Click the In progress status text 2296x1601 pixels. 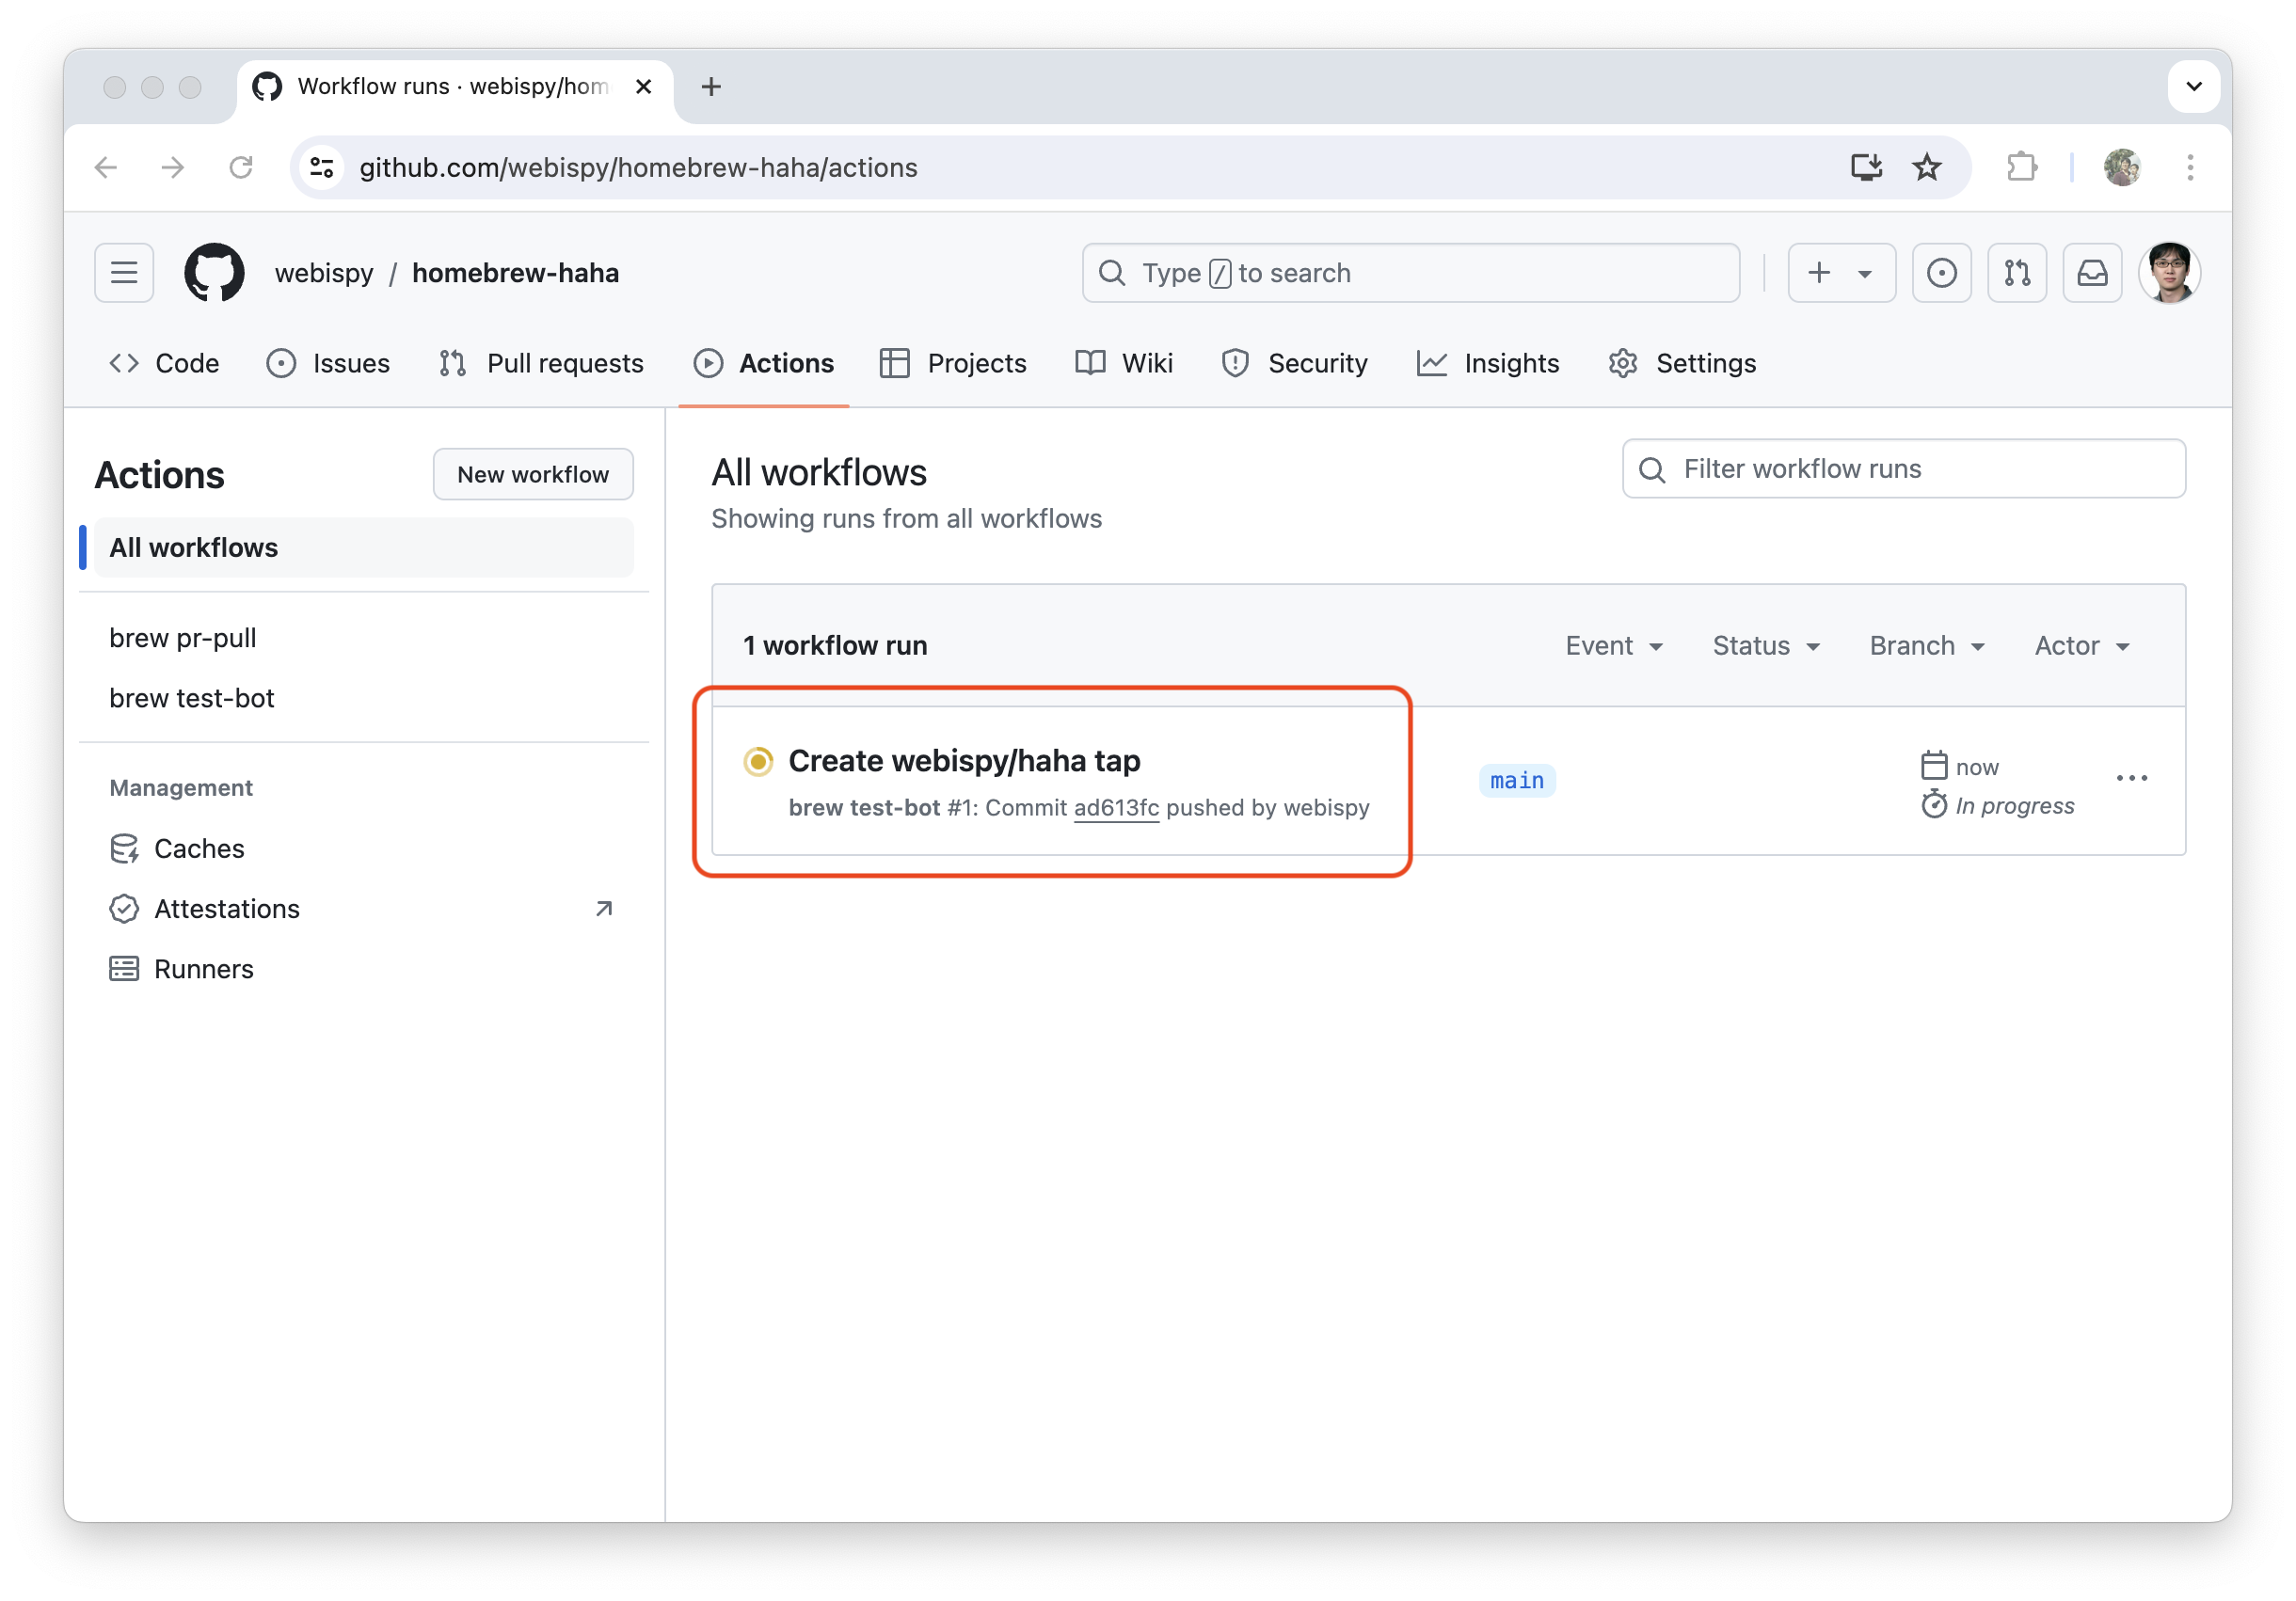pos(2014,805)
